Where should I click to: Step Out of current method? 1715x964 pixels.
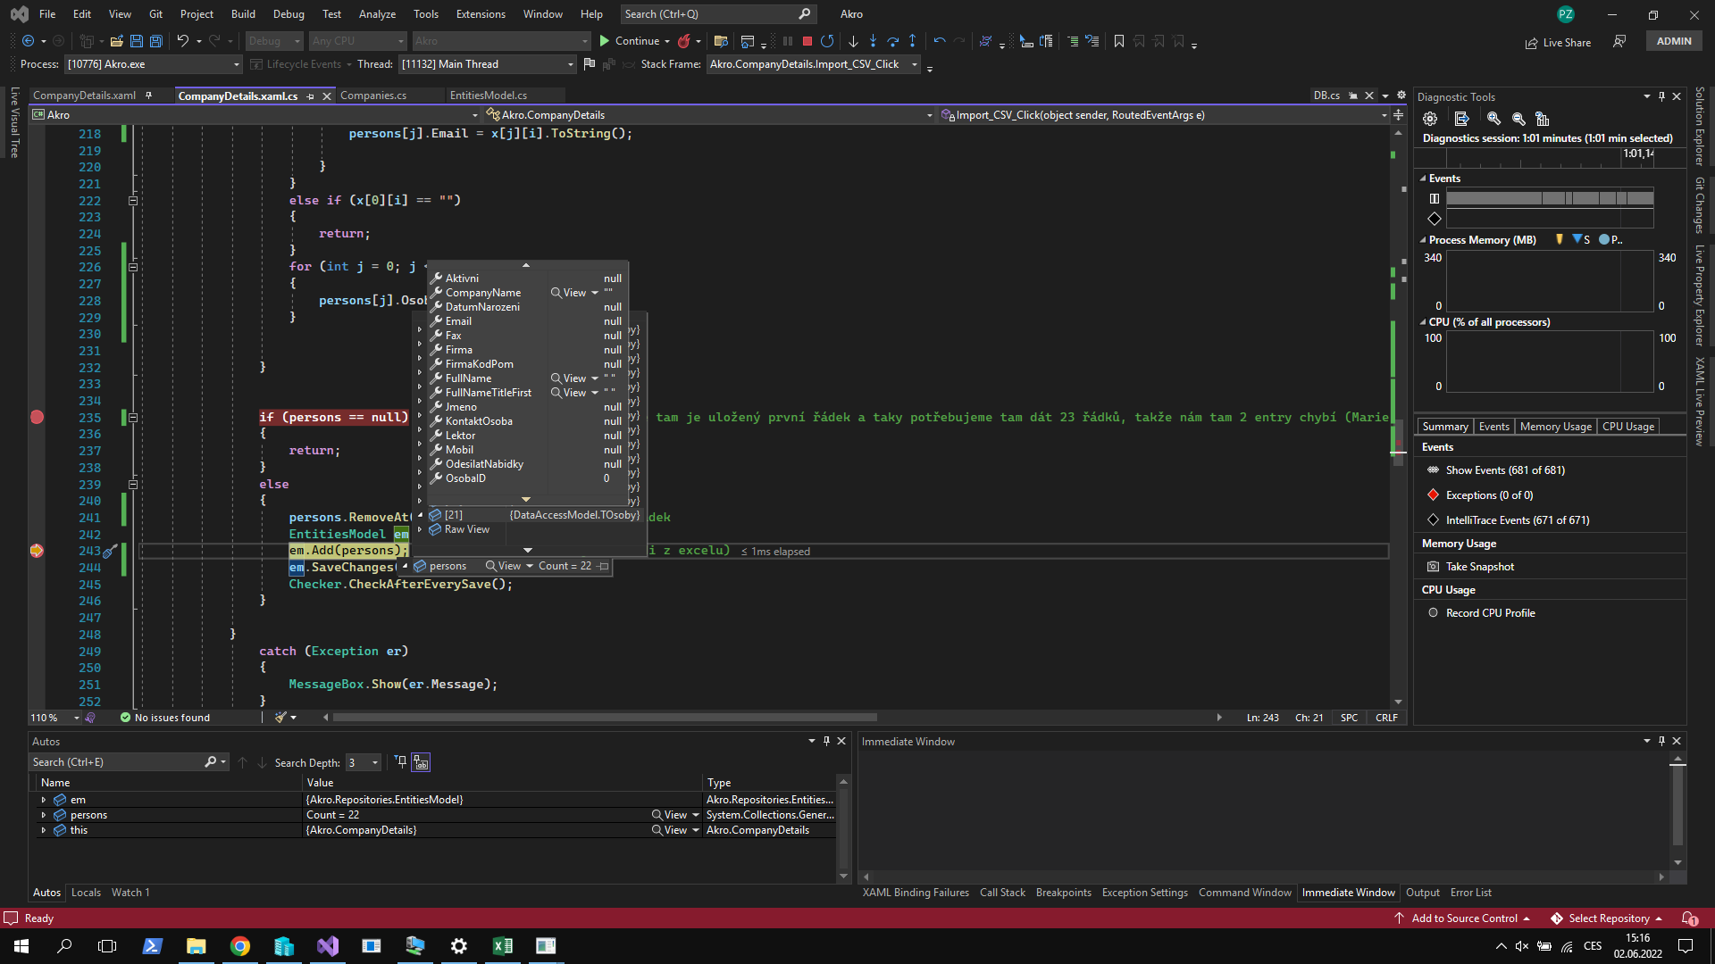tap(912, 41)
